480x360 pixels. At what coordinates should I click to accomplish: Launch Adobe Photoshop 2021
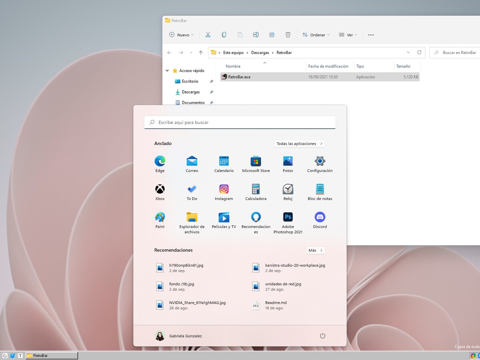288,223
